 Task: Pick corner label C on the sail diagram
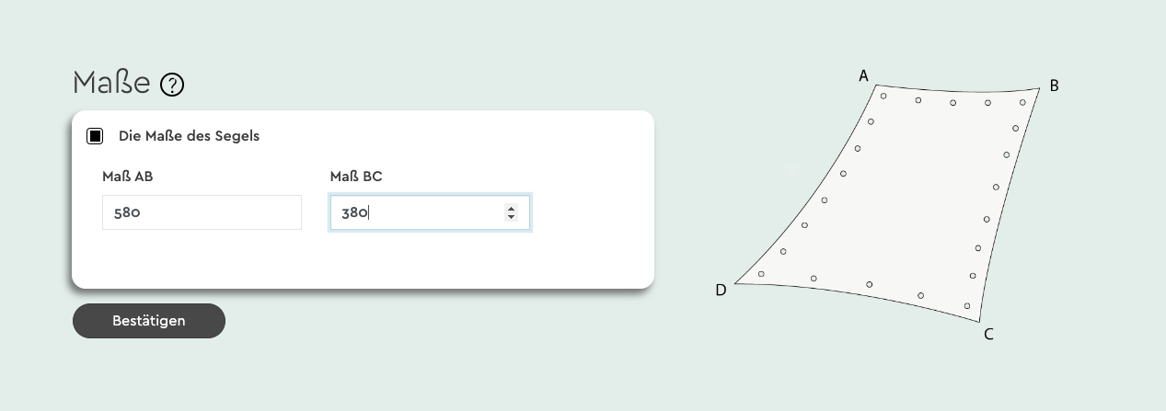[988, 334]
